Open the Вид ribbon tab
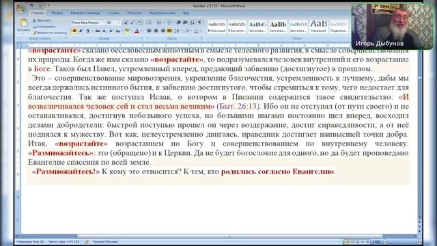 (186, 13)
